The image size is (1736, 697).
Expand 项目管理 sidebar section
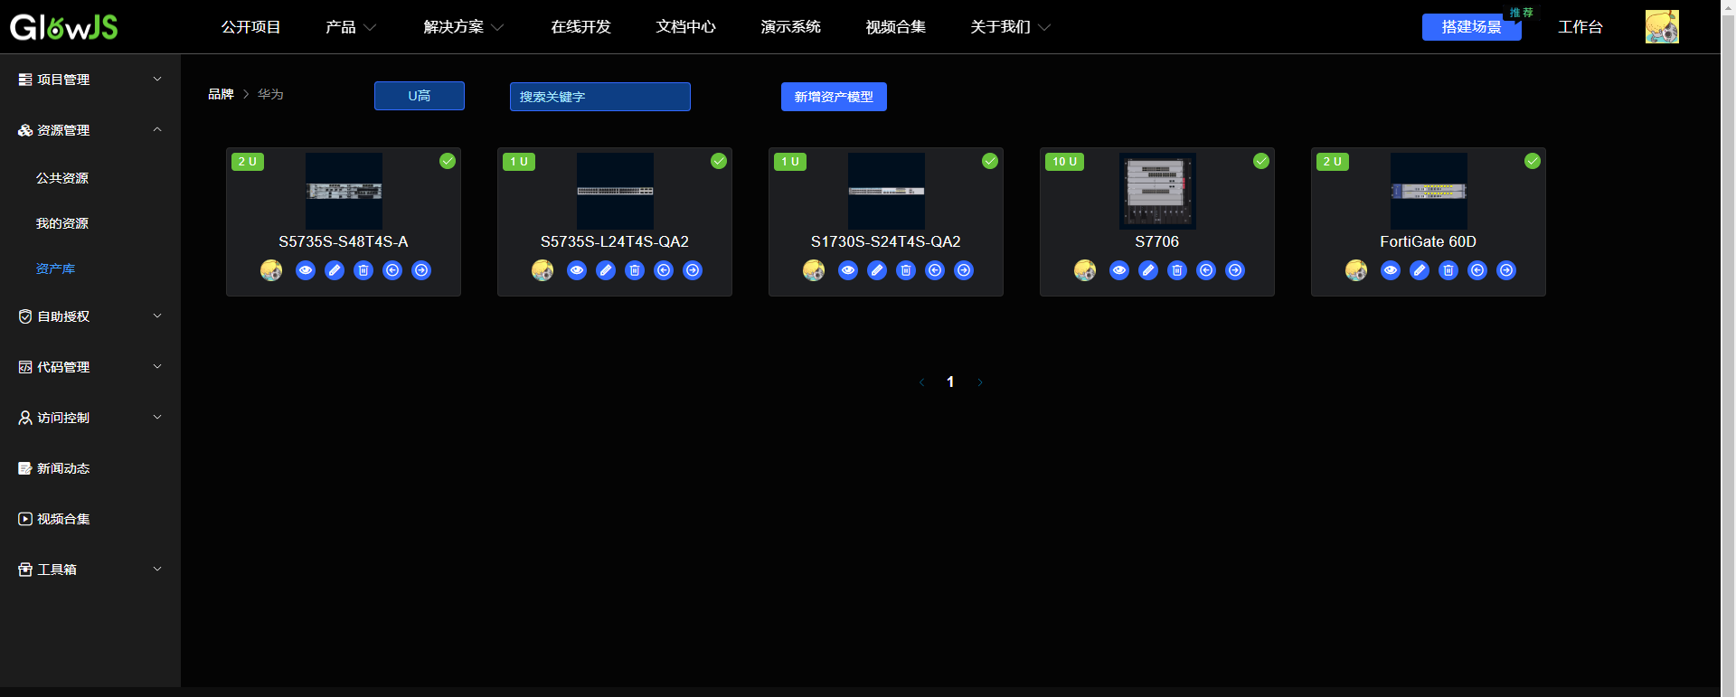pyautogui.click(x=90, y=80)
